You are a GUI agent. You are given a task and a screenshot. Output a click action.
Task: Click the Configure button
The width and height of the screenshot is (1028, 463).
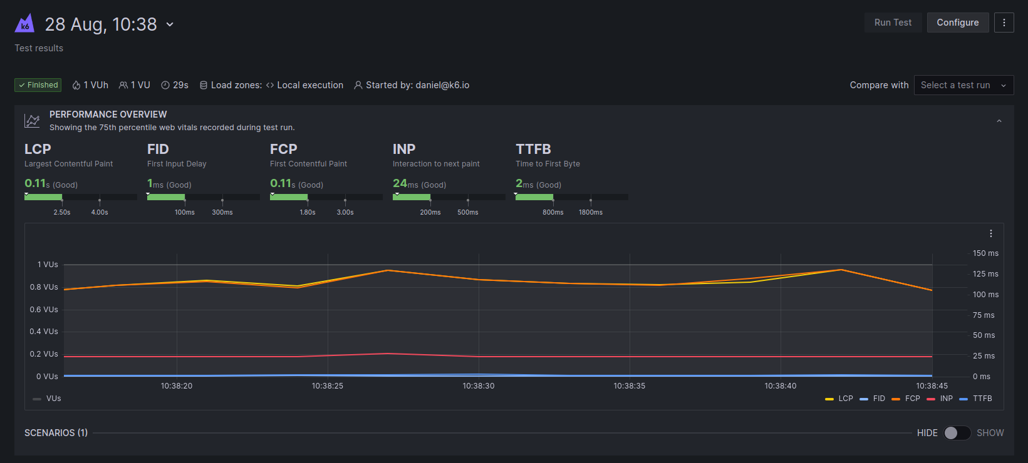pyautogui.click(x=957, y=23)
